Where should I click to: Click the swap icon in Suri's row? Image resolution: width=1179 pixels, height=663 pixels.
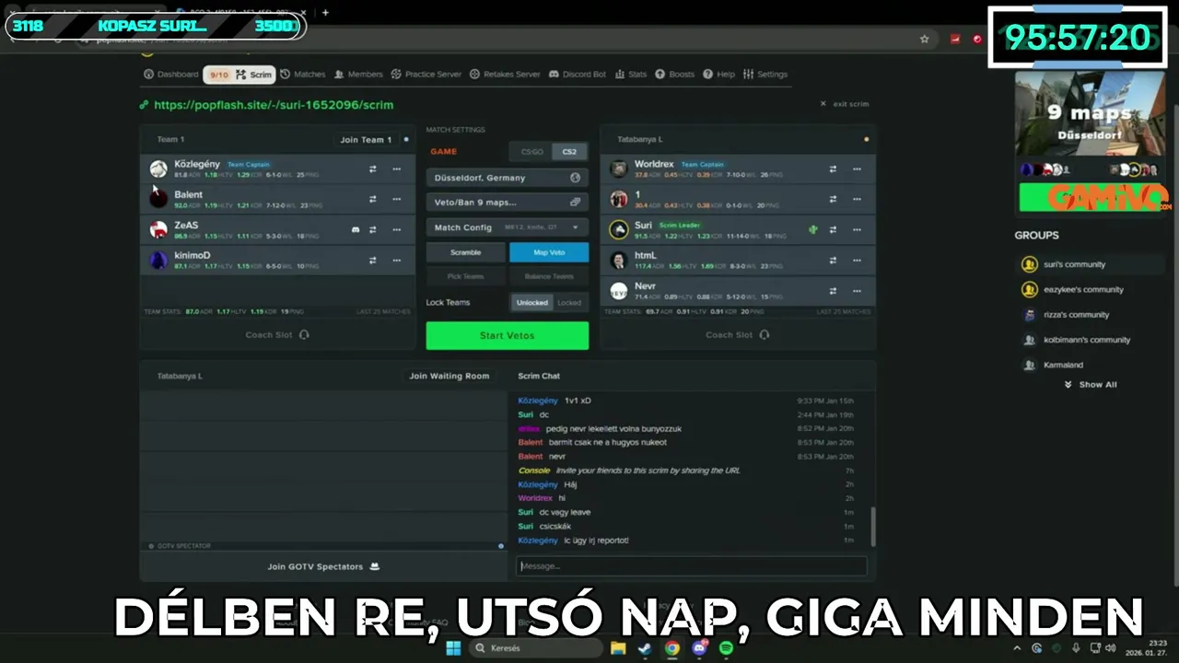[833, 229]
